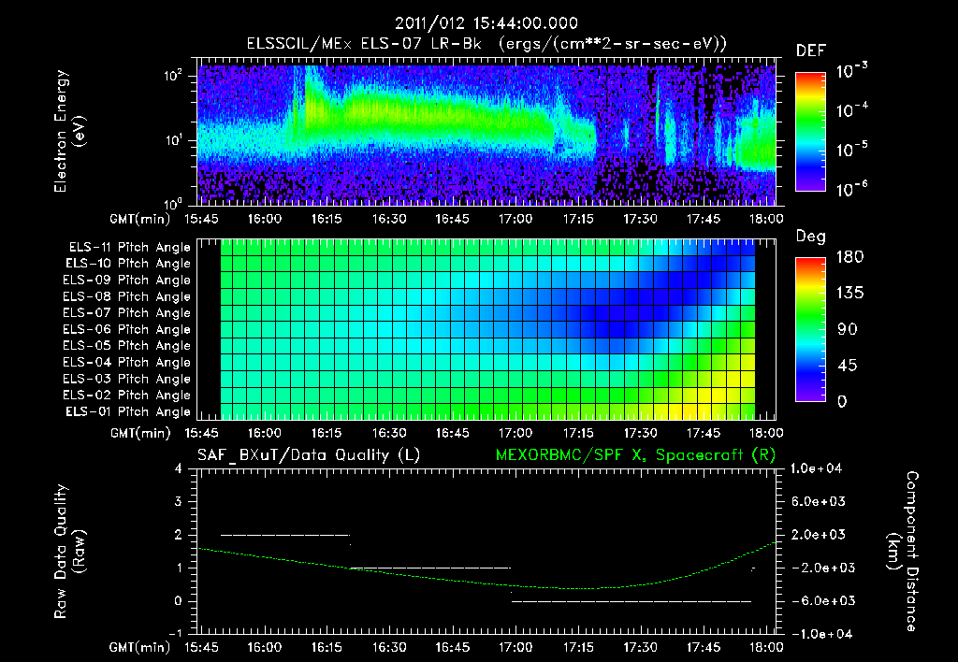
Task: Select the Raw Data Quality (Raw) axis title
Action: [x=69, y=551]
